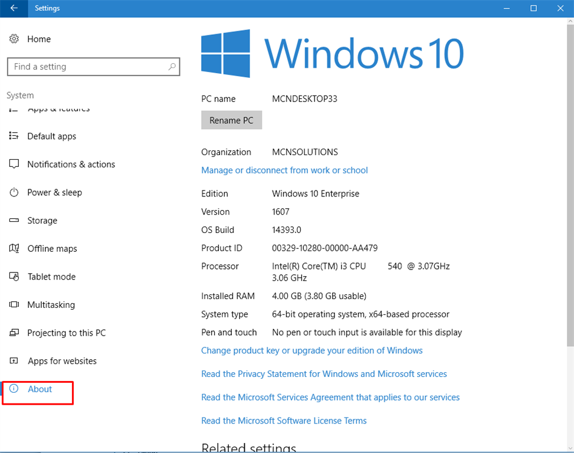The image size is (574, 453).
Task: Open Change product key or upgrade link
Action: (x=312, y=350)
